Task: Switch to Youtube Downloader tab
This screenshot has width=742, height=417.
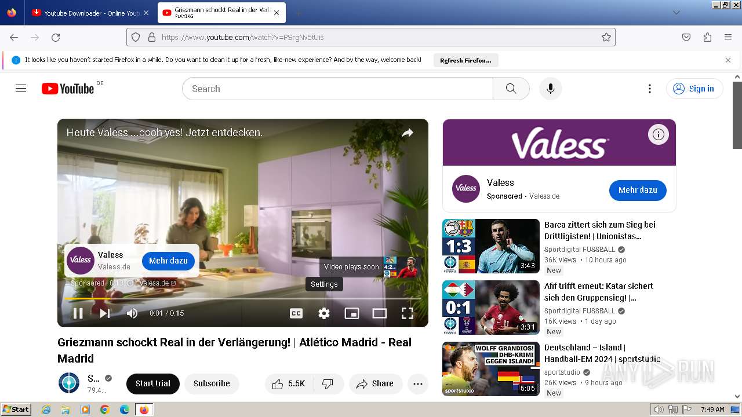Action: (86, 13)
